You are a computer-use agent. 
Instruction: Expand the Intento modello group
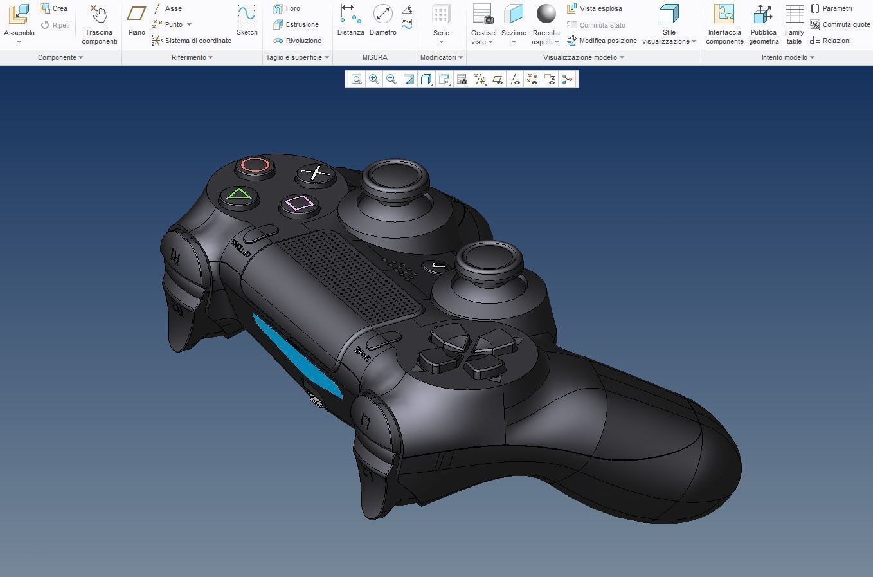click(788, 57)
